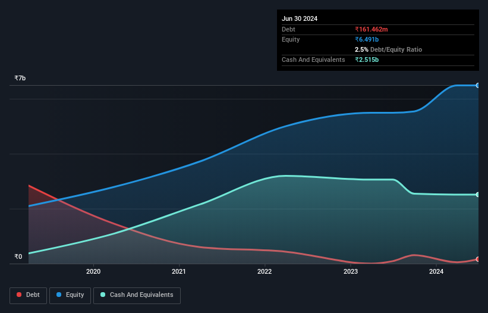Click the 2022 axis label
The width and height of the screenshot is (488, 313).
pyautogui.click(x=265, y=271)
